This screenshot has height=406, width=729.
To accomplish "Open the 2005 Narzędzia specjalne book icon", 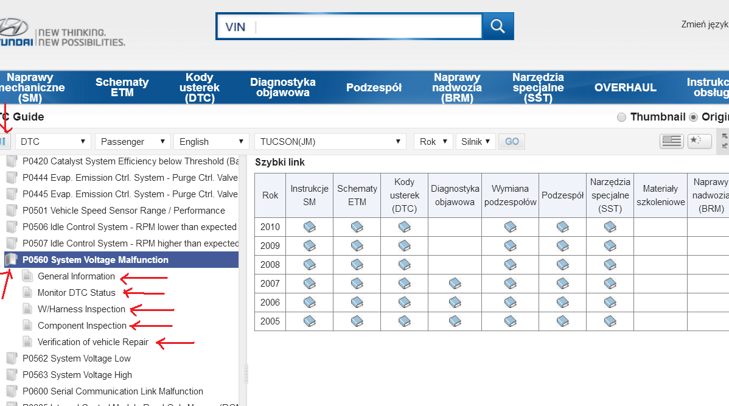I will [x=610, y=321].
